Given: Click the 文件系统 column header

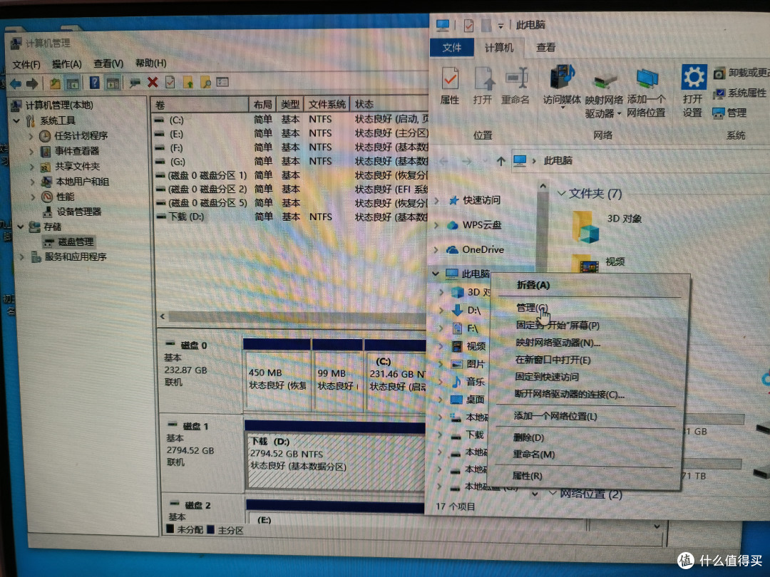Looking at the screenshot, I should coord(327,104).
